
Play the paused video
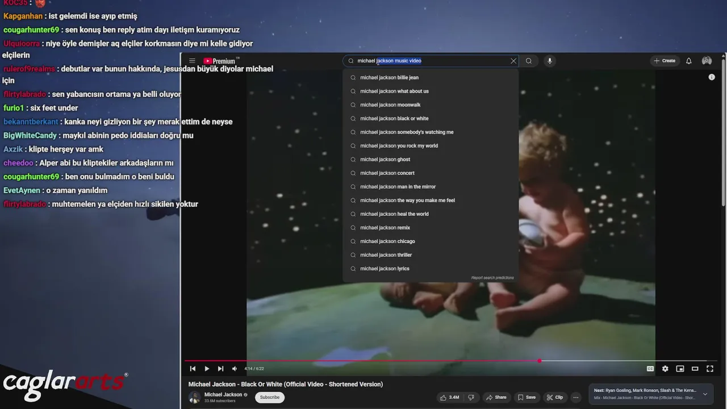(x=207, y=369)
